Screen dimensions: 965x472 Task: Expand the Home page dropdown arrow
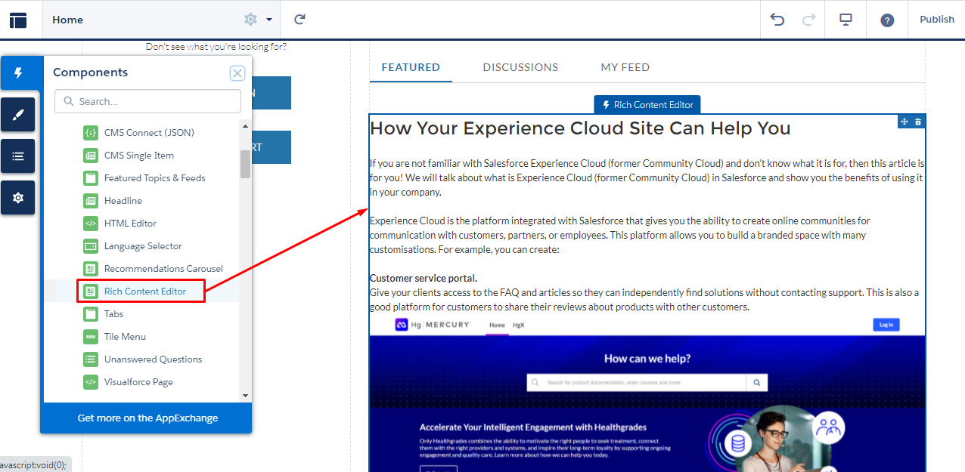point(268,20)
